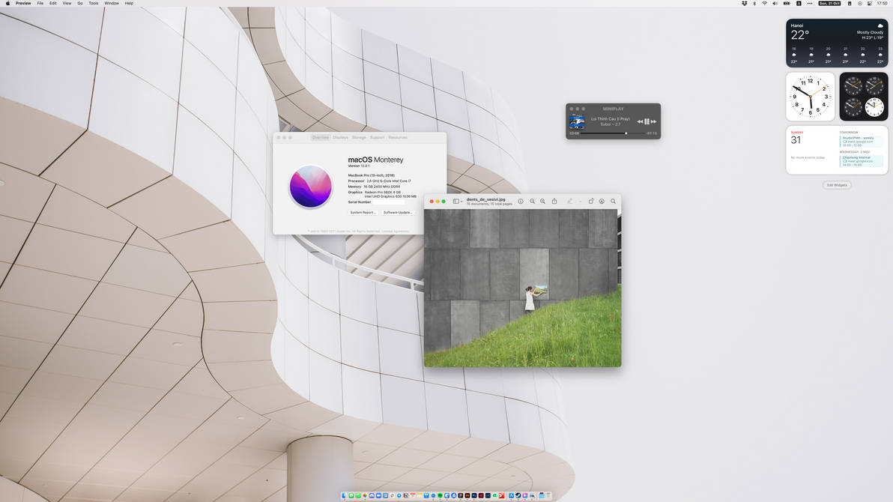Viewport: 893px width, 502px height.
Task: Go to previous track in MiniPlay
Action: 640,121
